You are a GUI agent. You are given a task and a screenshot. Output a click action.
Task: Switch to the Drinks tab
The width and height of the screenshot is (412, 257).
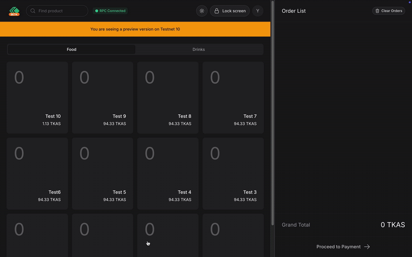tap(199, 49)
